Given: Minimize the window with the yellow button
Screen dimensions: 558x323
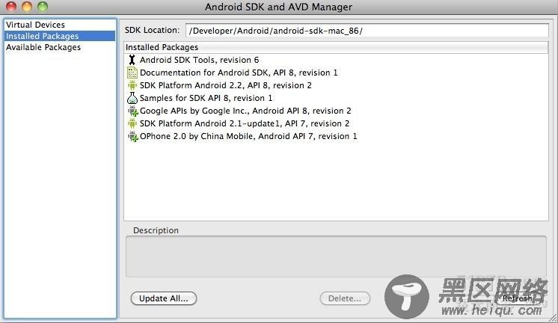Looking at the screenshot, I should coord(27,7).
